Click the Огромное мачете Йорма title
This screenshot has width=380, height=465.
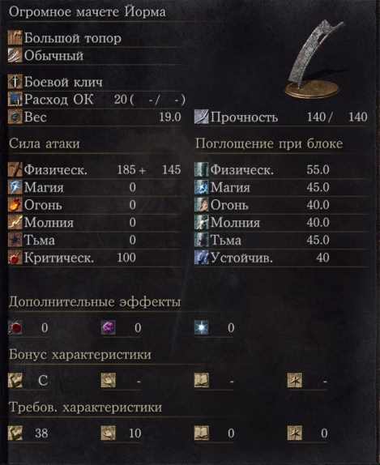click(x=88, y=12)
